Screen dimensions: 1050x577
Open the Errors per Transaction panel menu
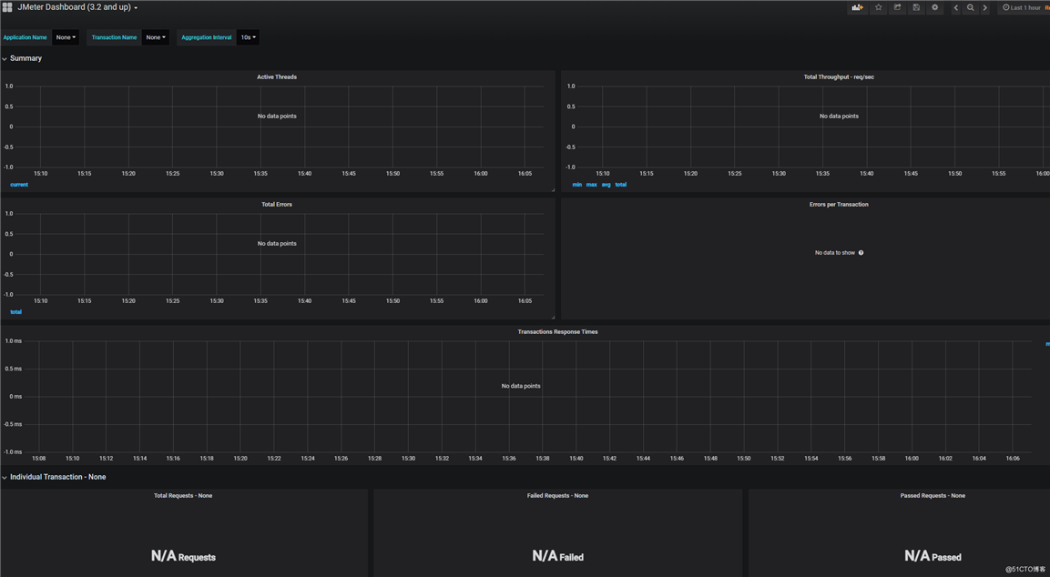839,204
